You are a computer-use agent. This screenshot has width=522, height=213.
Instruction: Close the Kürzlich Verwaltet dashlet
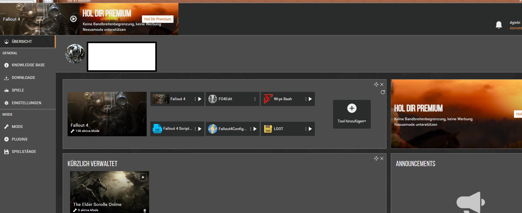(382, 158)
